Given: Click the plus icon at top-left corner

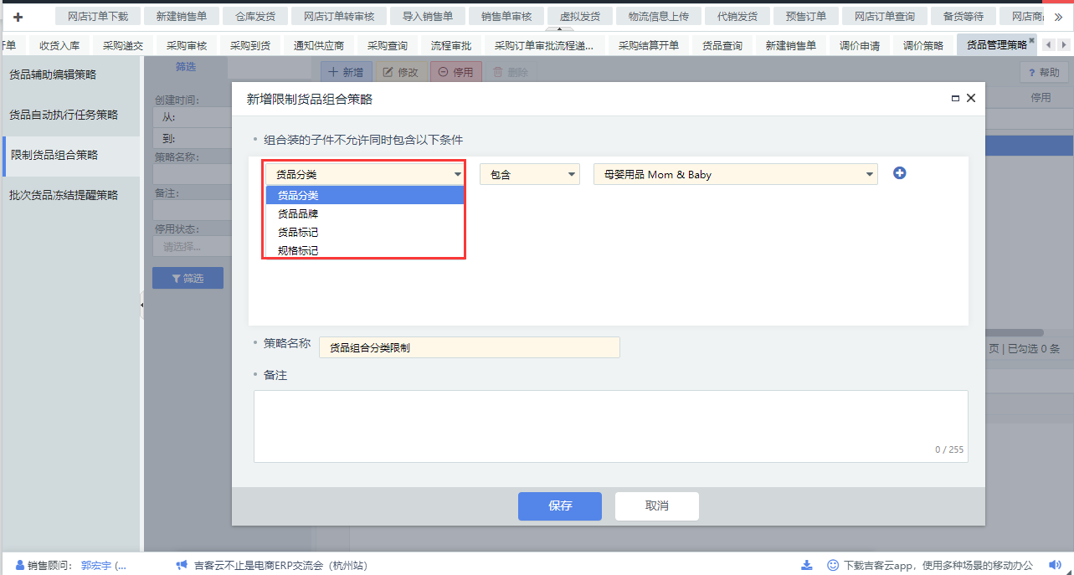Looking at the screenshot, I should [x=18, y=16].
